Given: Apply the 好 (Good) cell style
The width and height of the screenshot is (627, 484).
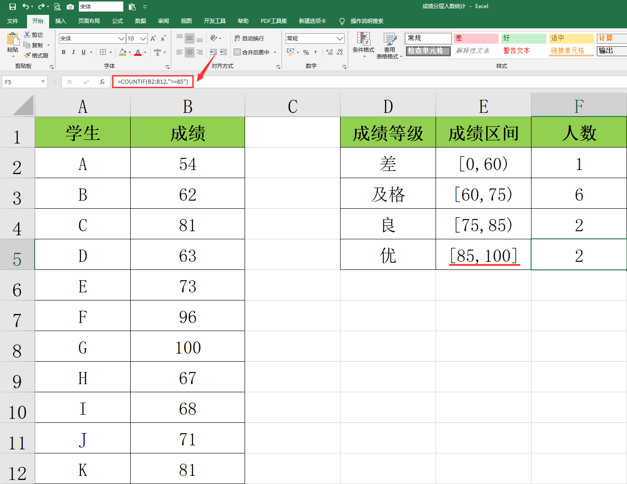Looking at the screenshot, I should pyautogui.click(x=523, y=38).
